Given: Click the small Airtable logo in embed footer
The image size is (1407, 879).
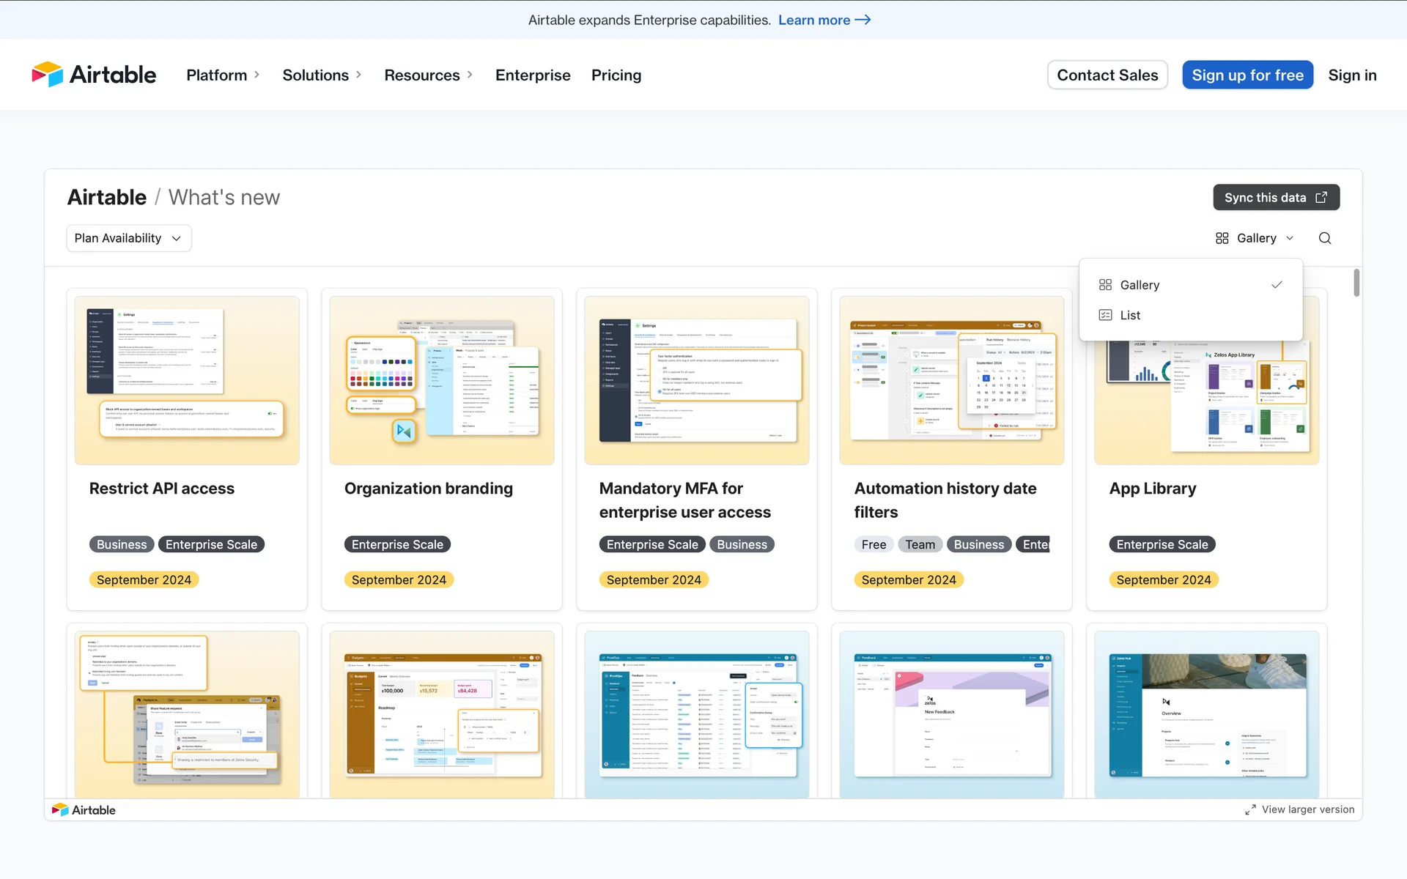Looking at the screenshot, I should click(84, 809).
